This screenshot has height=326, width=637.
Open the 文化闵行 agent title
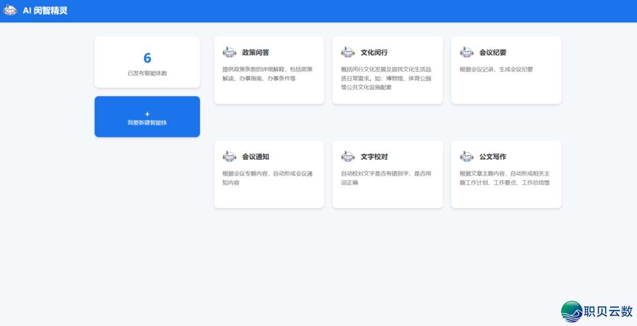coord(374,52)
